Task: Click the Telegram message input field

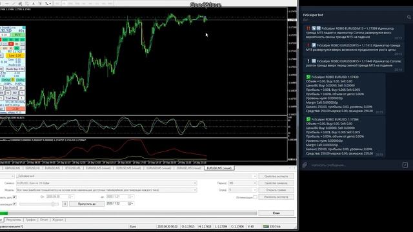Action: tap(355, 165)
